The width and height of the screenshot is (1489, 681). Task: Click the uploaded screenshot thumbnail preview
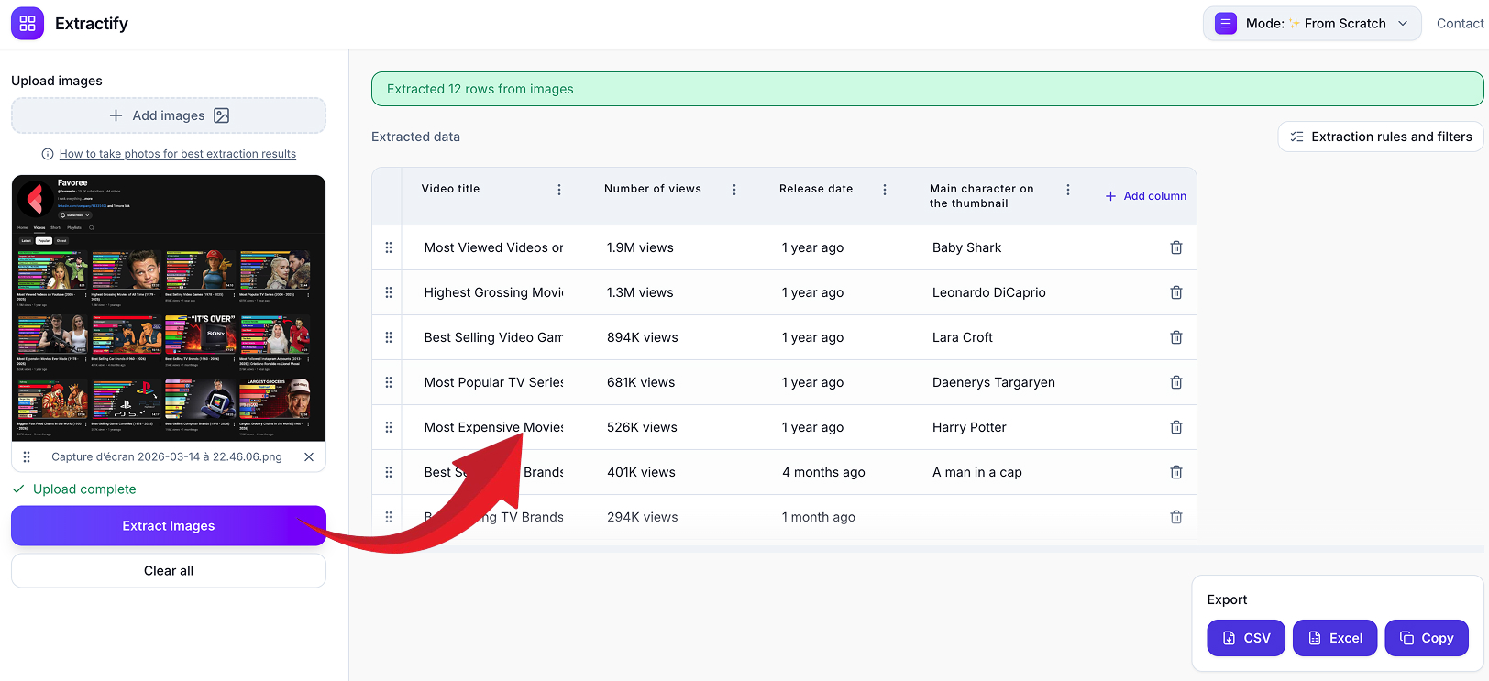click(169, 308)
